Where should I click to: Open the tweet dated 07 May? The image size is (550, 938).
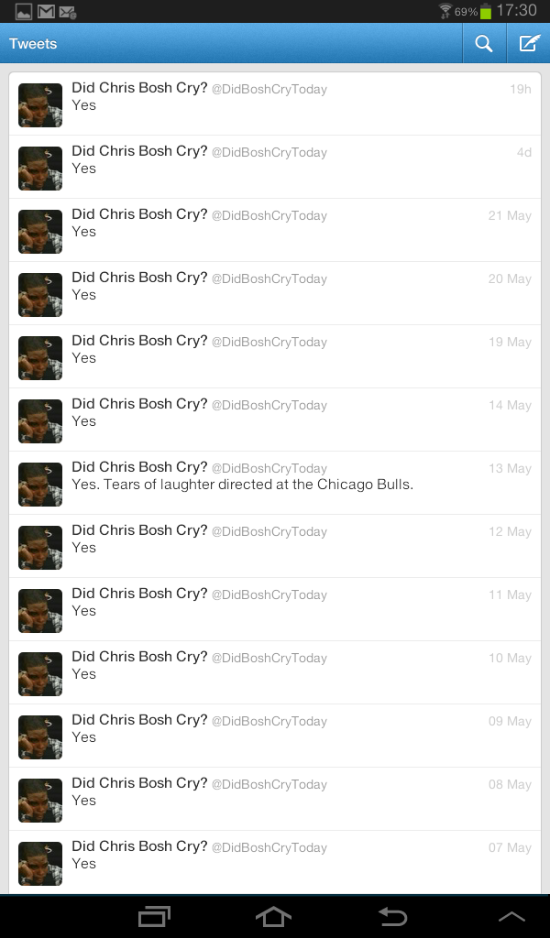pos(275,862)
